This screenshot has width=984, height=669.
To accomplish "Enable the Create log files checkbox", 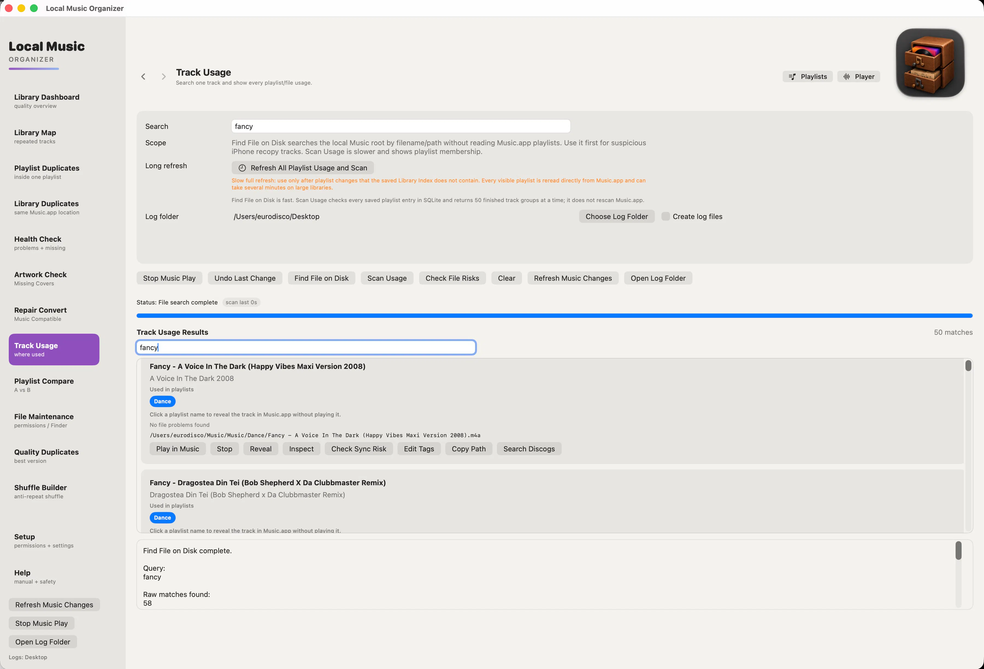I will [665, 217].
